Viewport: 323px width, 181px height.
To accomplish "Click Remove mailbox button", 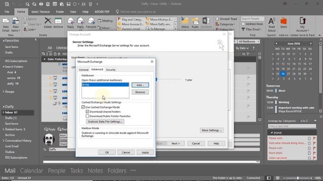I will tap(140, 92).
